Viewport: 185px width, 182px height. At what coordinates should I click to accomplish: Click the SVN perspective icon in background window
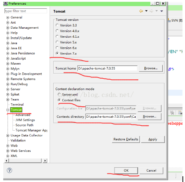point(169,20)
